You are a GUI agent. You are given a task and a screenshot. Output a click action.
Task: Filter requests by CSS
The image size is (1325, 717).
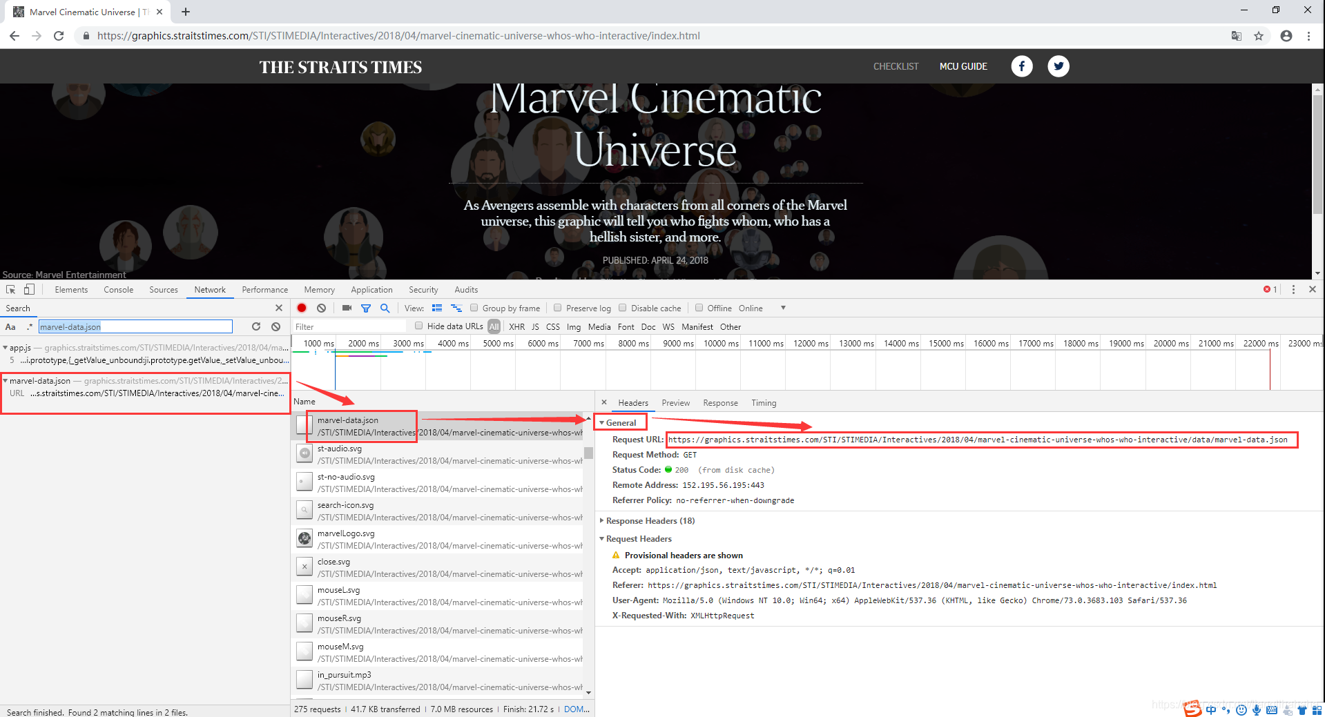[x=553, y=327]
